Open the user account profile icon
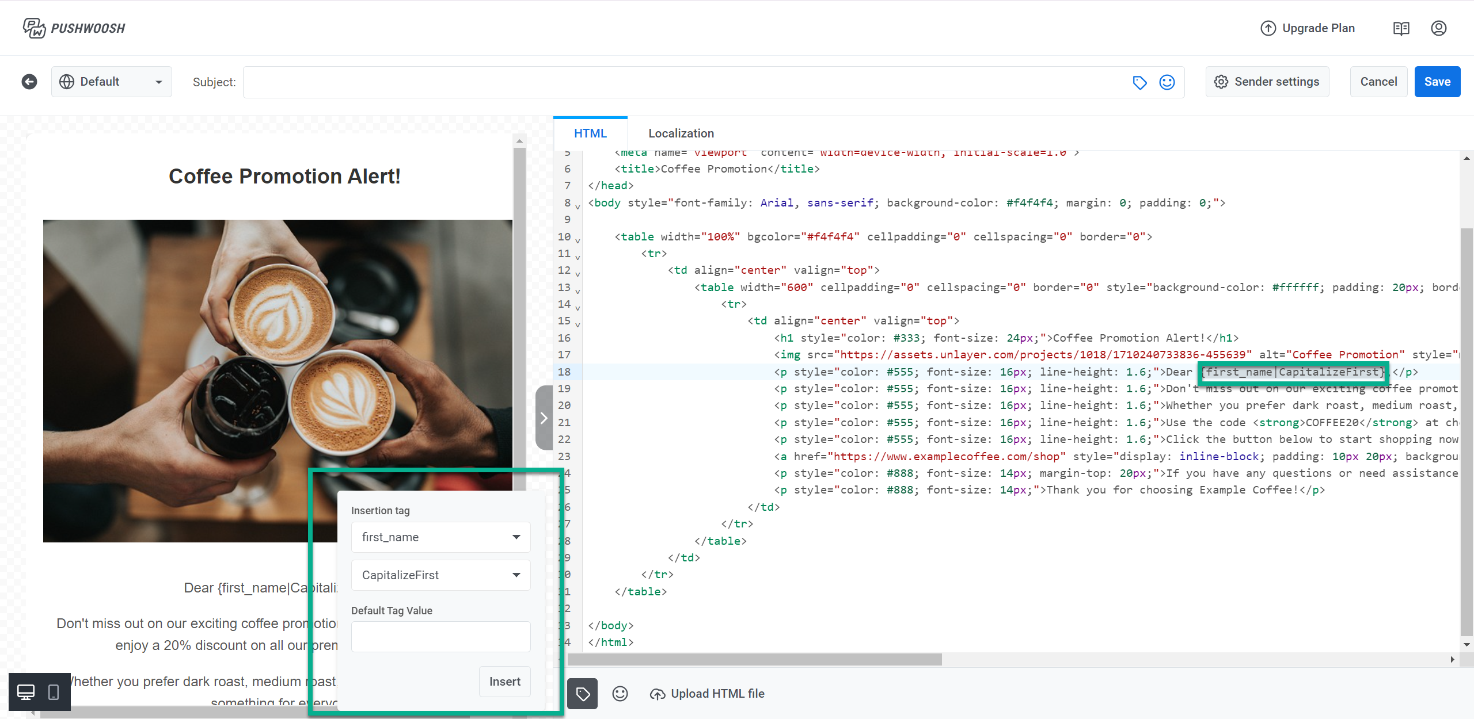1474x719 pixels. coord(1438,28)
